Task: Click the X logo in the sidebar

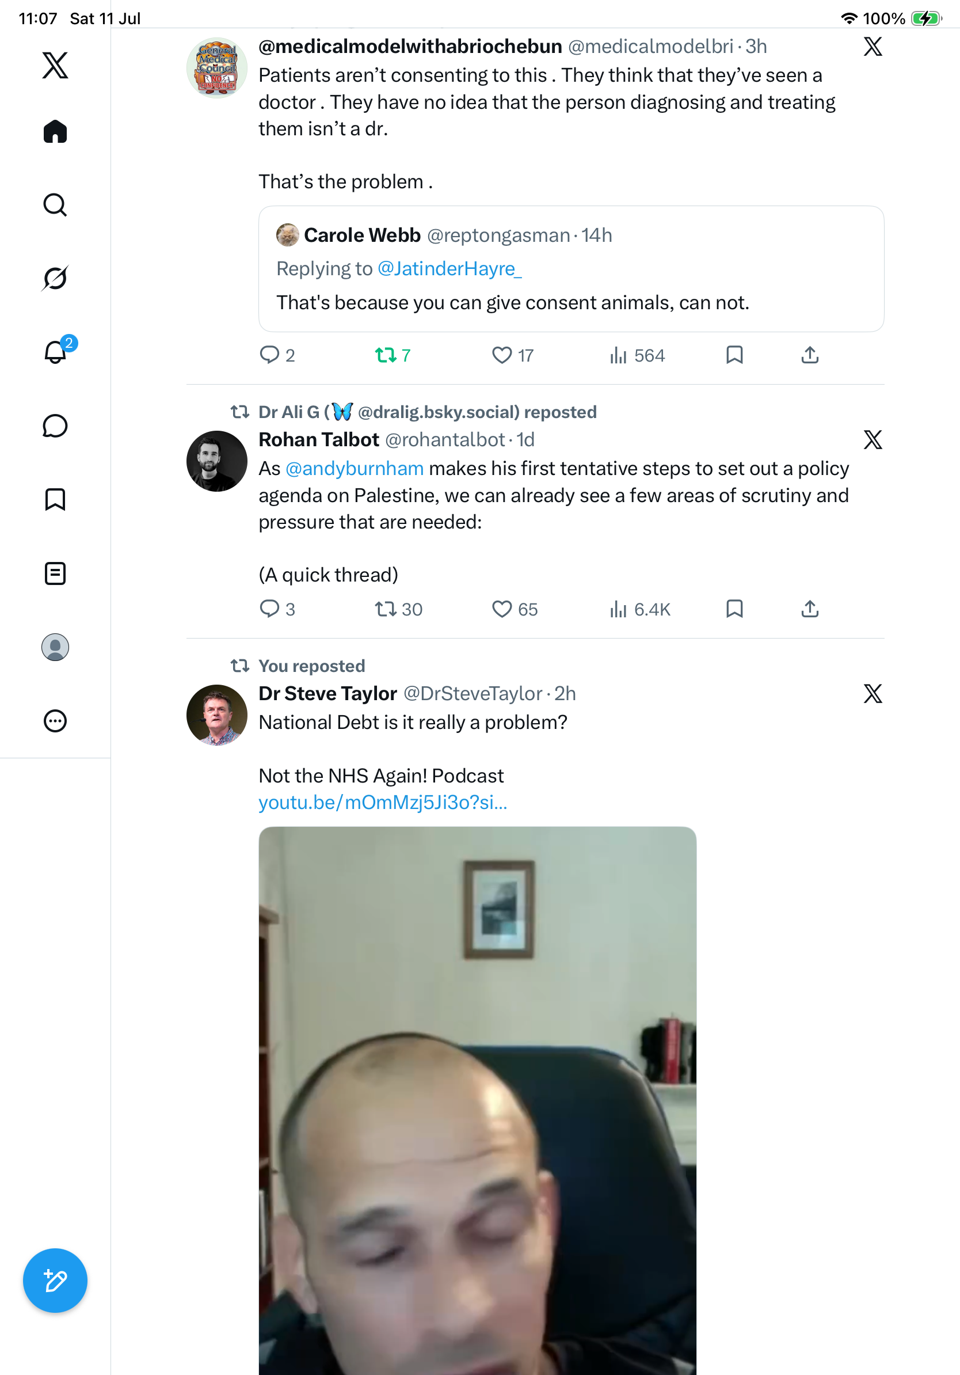Action: 55,65
